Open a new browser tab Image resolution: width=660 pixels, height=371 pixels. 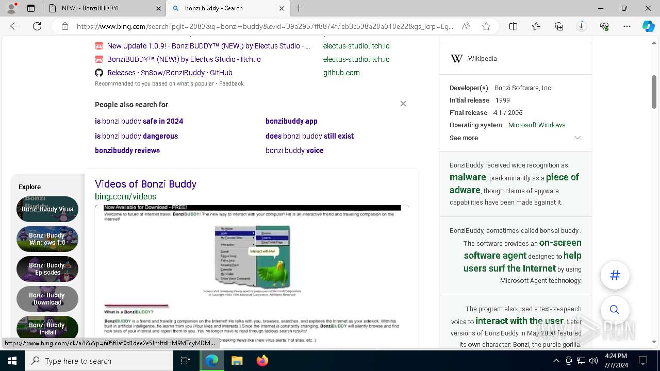tap(299, 8)
